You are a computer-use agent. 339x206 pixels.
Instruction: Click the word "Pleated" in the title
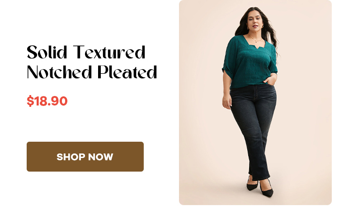click(127, 72)
